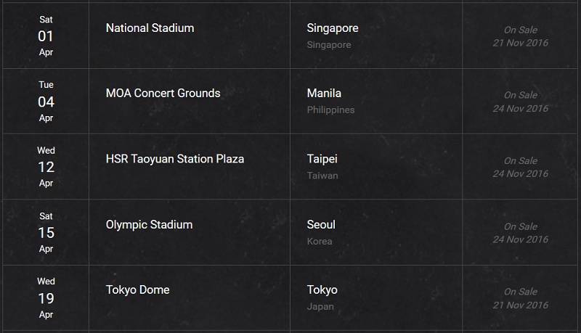Image resolution: width=581 pixels, height=333 pixels.
Task: Select the Seoul city label
Action: point(321,225)
